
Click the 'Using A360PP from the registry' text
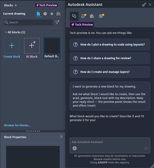point(110,162)
